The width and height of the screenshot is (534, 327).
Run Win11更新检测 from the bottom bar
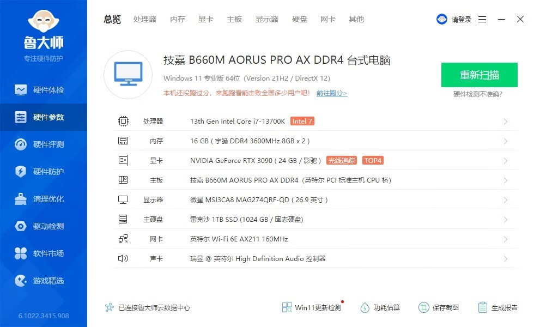[x=311, y=307]
